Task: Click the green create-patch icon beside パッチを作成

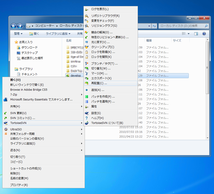Action: (x=87, y=96)
